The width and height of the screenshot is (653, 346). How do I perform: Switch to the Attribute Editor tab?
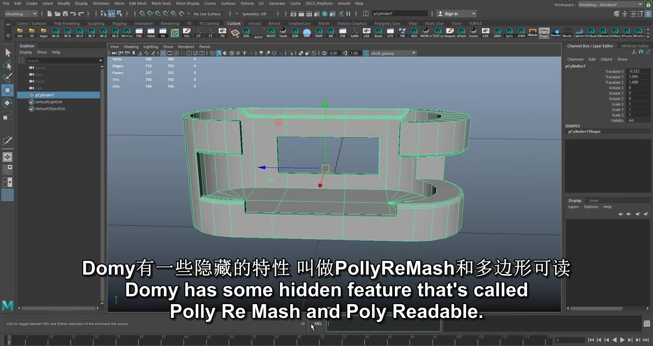click(634, 45)
